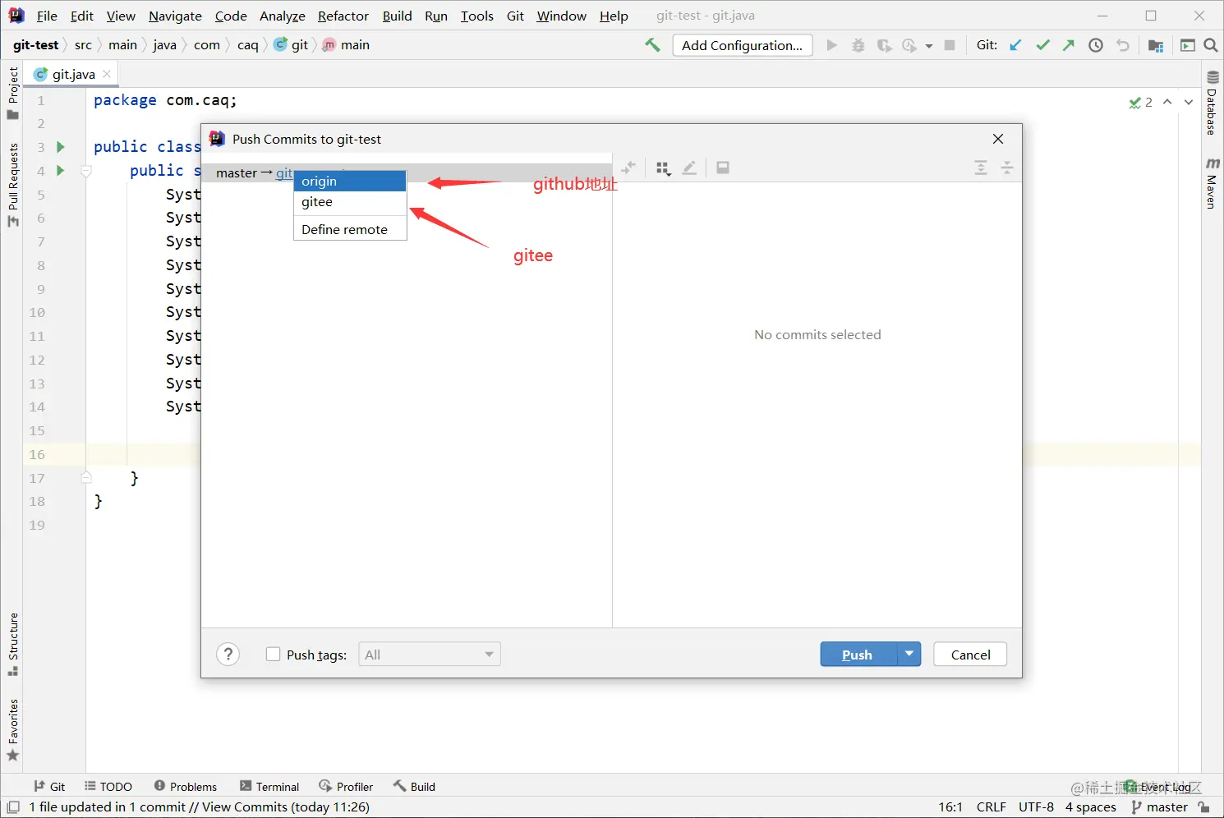Viewport: 1224px width, 818px height.
Task: Open Git Show History clock icon
Action: pyautogui.click(x=1096, y=45)
